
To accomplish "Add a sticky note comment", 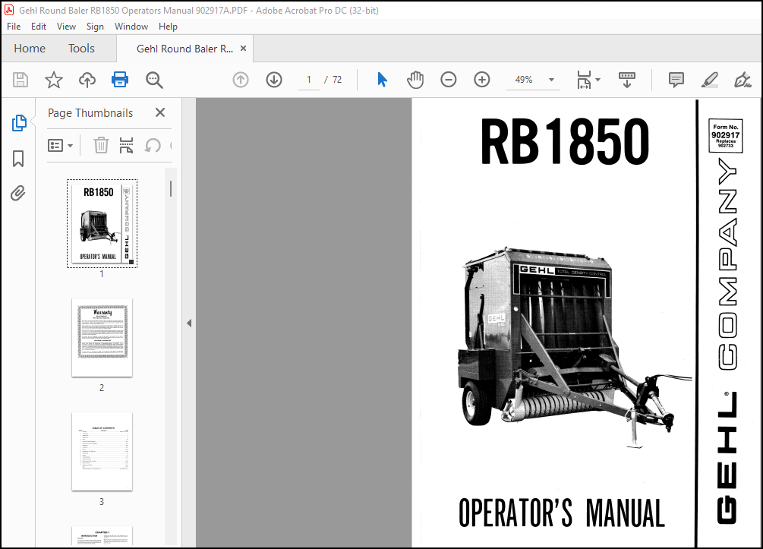I will point(676,79).
